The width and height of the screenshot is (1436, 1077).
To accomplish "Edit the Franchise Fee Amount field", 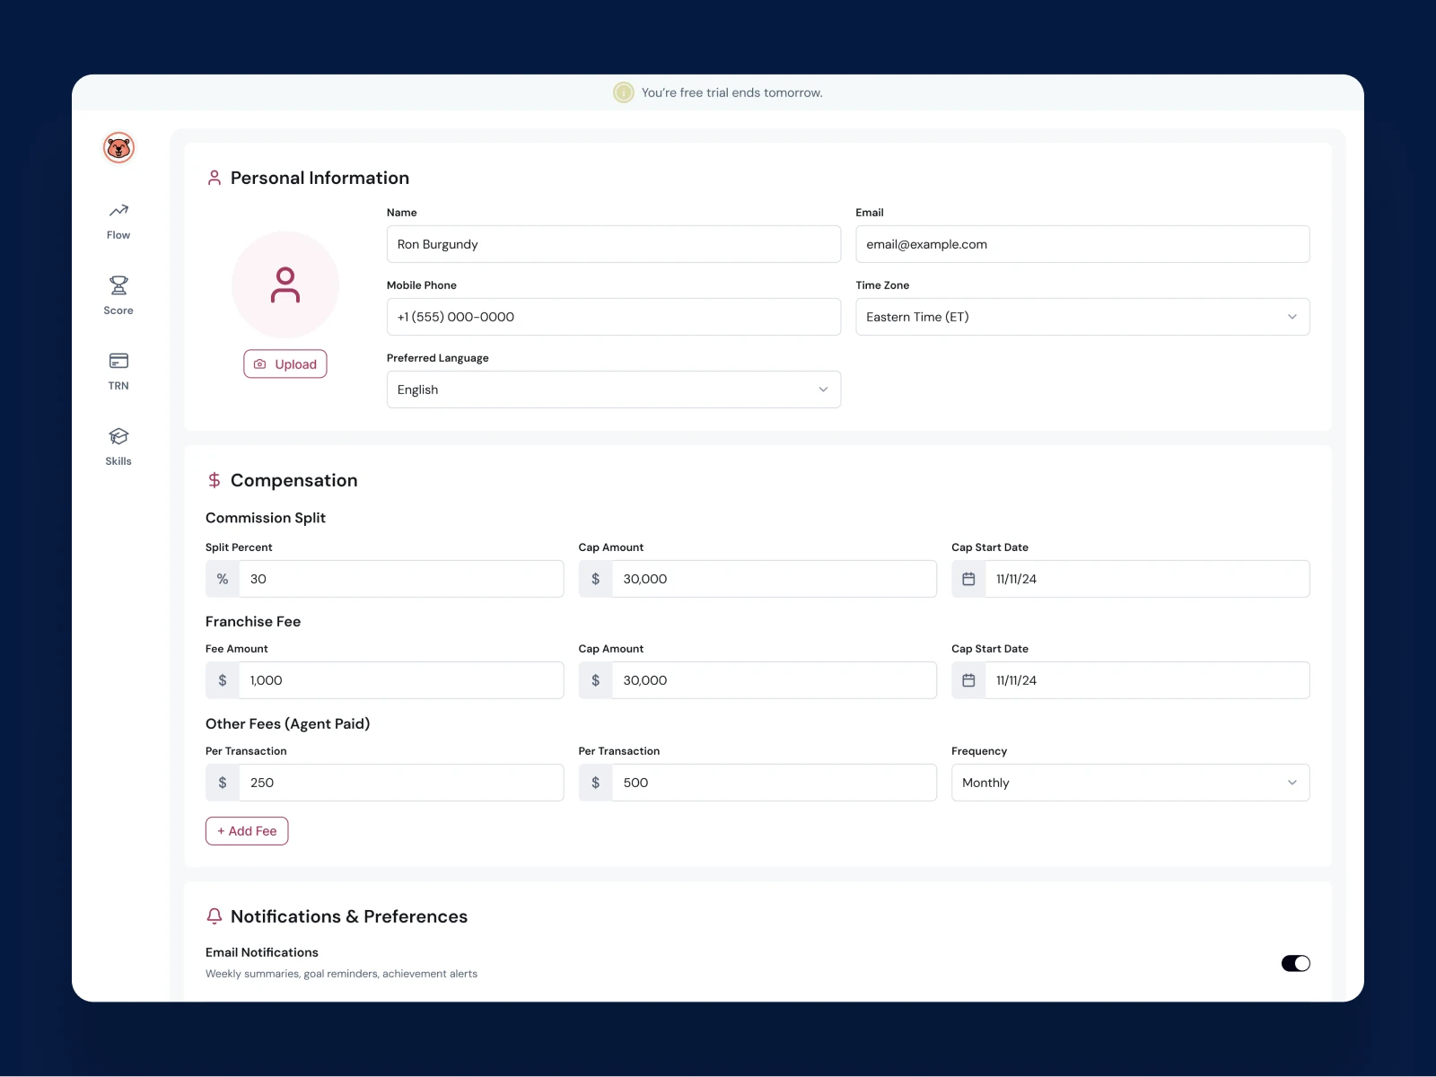I will 401,680.
